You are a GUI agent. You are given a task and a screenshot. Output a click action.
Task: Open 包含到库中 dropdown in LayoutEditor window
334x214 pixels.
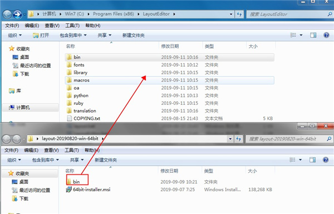pyautogui.click(x=73, y=35)
